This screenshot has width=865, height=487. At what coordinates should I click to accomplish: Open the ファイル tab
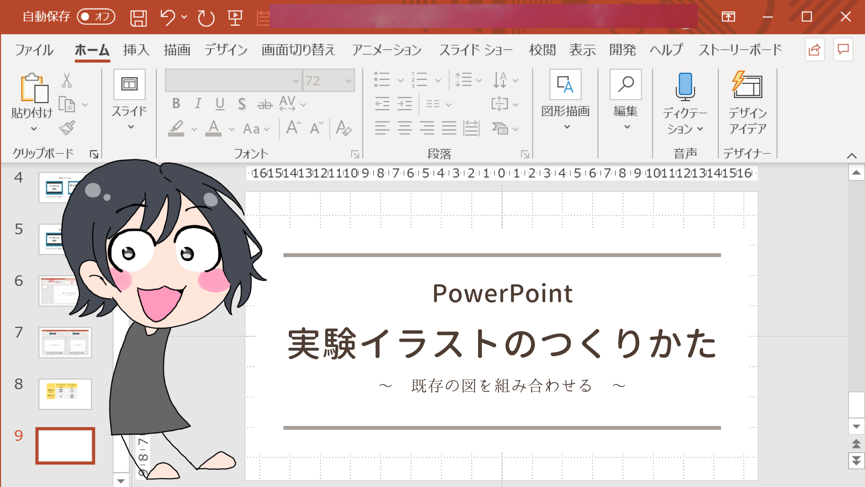(x=34, y=50)
